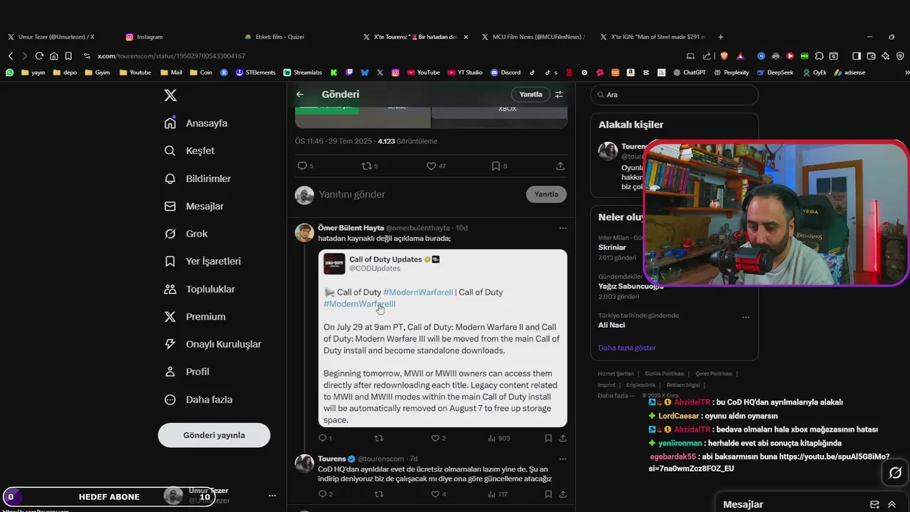Image resolution: width=910 pixels, height=512 pixels.
Task: Expand Daha fazla in the footer links
Action: [x=616, y=395]
